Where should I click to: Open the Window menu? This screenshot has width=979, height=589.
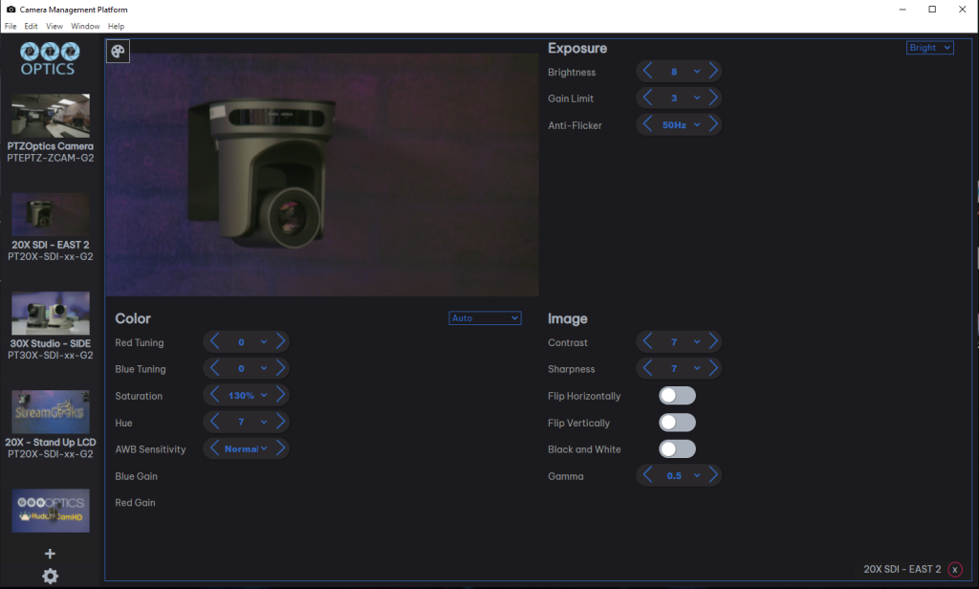pos(85,26)
